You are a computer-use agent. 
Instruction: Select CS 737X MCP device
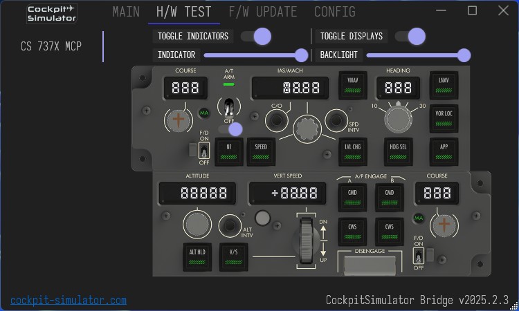tap(51, 46)
